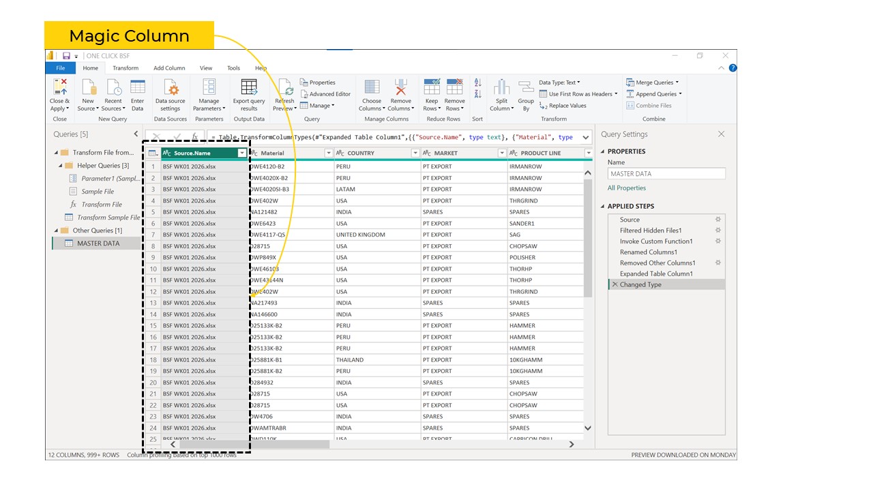Switch to the Transform tab
The width and height of the screenshot is (873, 491).
click(x=125, y=68)
